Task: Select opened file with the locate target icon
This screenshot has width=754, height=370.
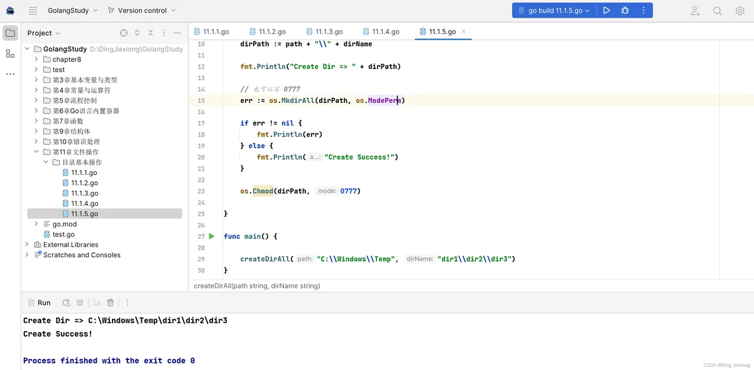Action: click(124, 33)
